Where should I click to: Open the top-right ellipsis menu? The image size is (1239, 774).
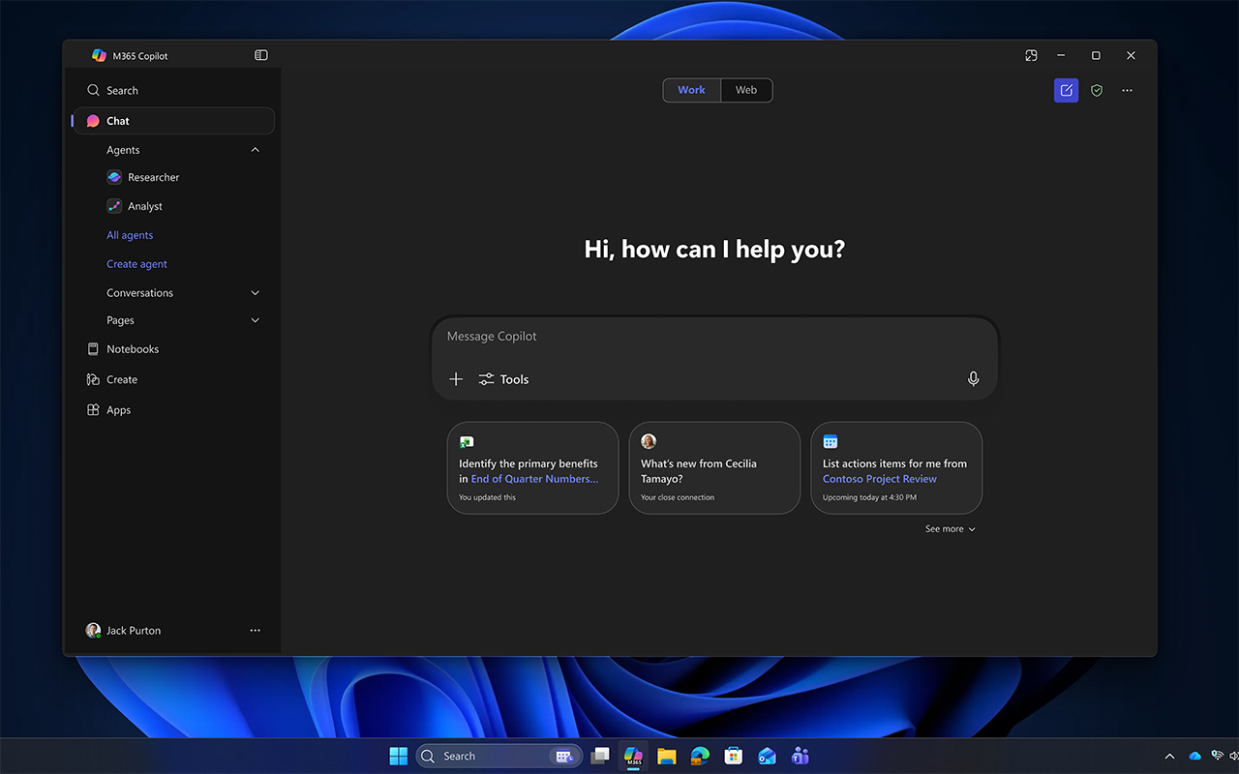1127,90
